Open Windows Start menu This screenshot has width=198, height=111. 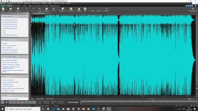pos(2,109)
